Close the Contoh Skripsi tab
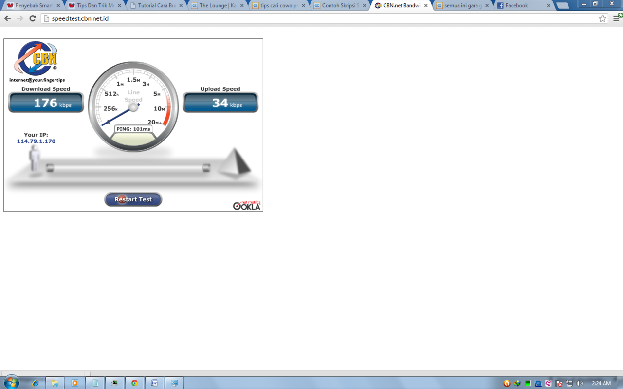623x389 pixels. pos(365,6)
